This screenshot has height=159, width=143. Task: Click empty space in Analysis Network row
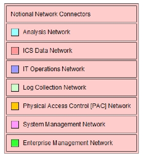point(103,32)
